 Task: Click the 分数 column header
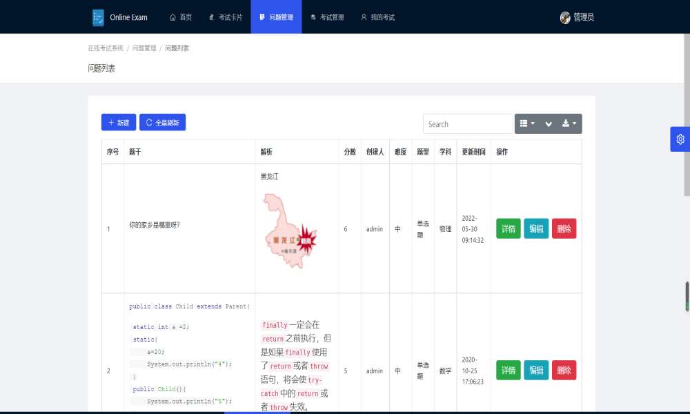pos(350,152)
